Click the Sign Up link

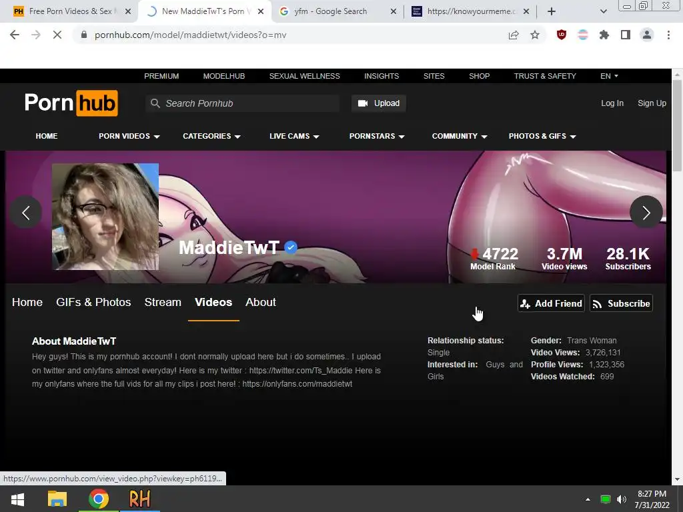coord(652,103)
